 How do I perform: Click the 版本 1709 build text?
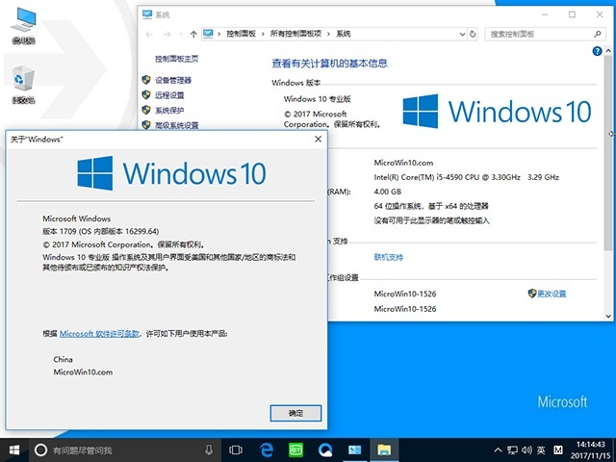(x=101, y=231)
